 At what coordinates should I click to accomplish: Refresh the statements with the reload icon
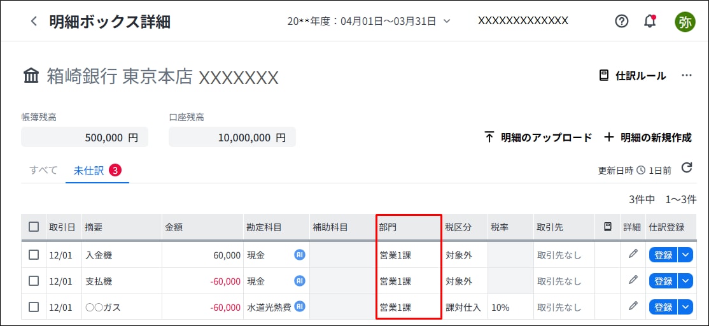pyautogui.click(x=686, y=168)
